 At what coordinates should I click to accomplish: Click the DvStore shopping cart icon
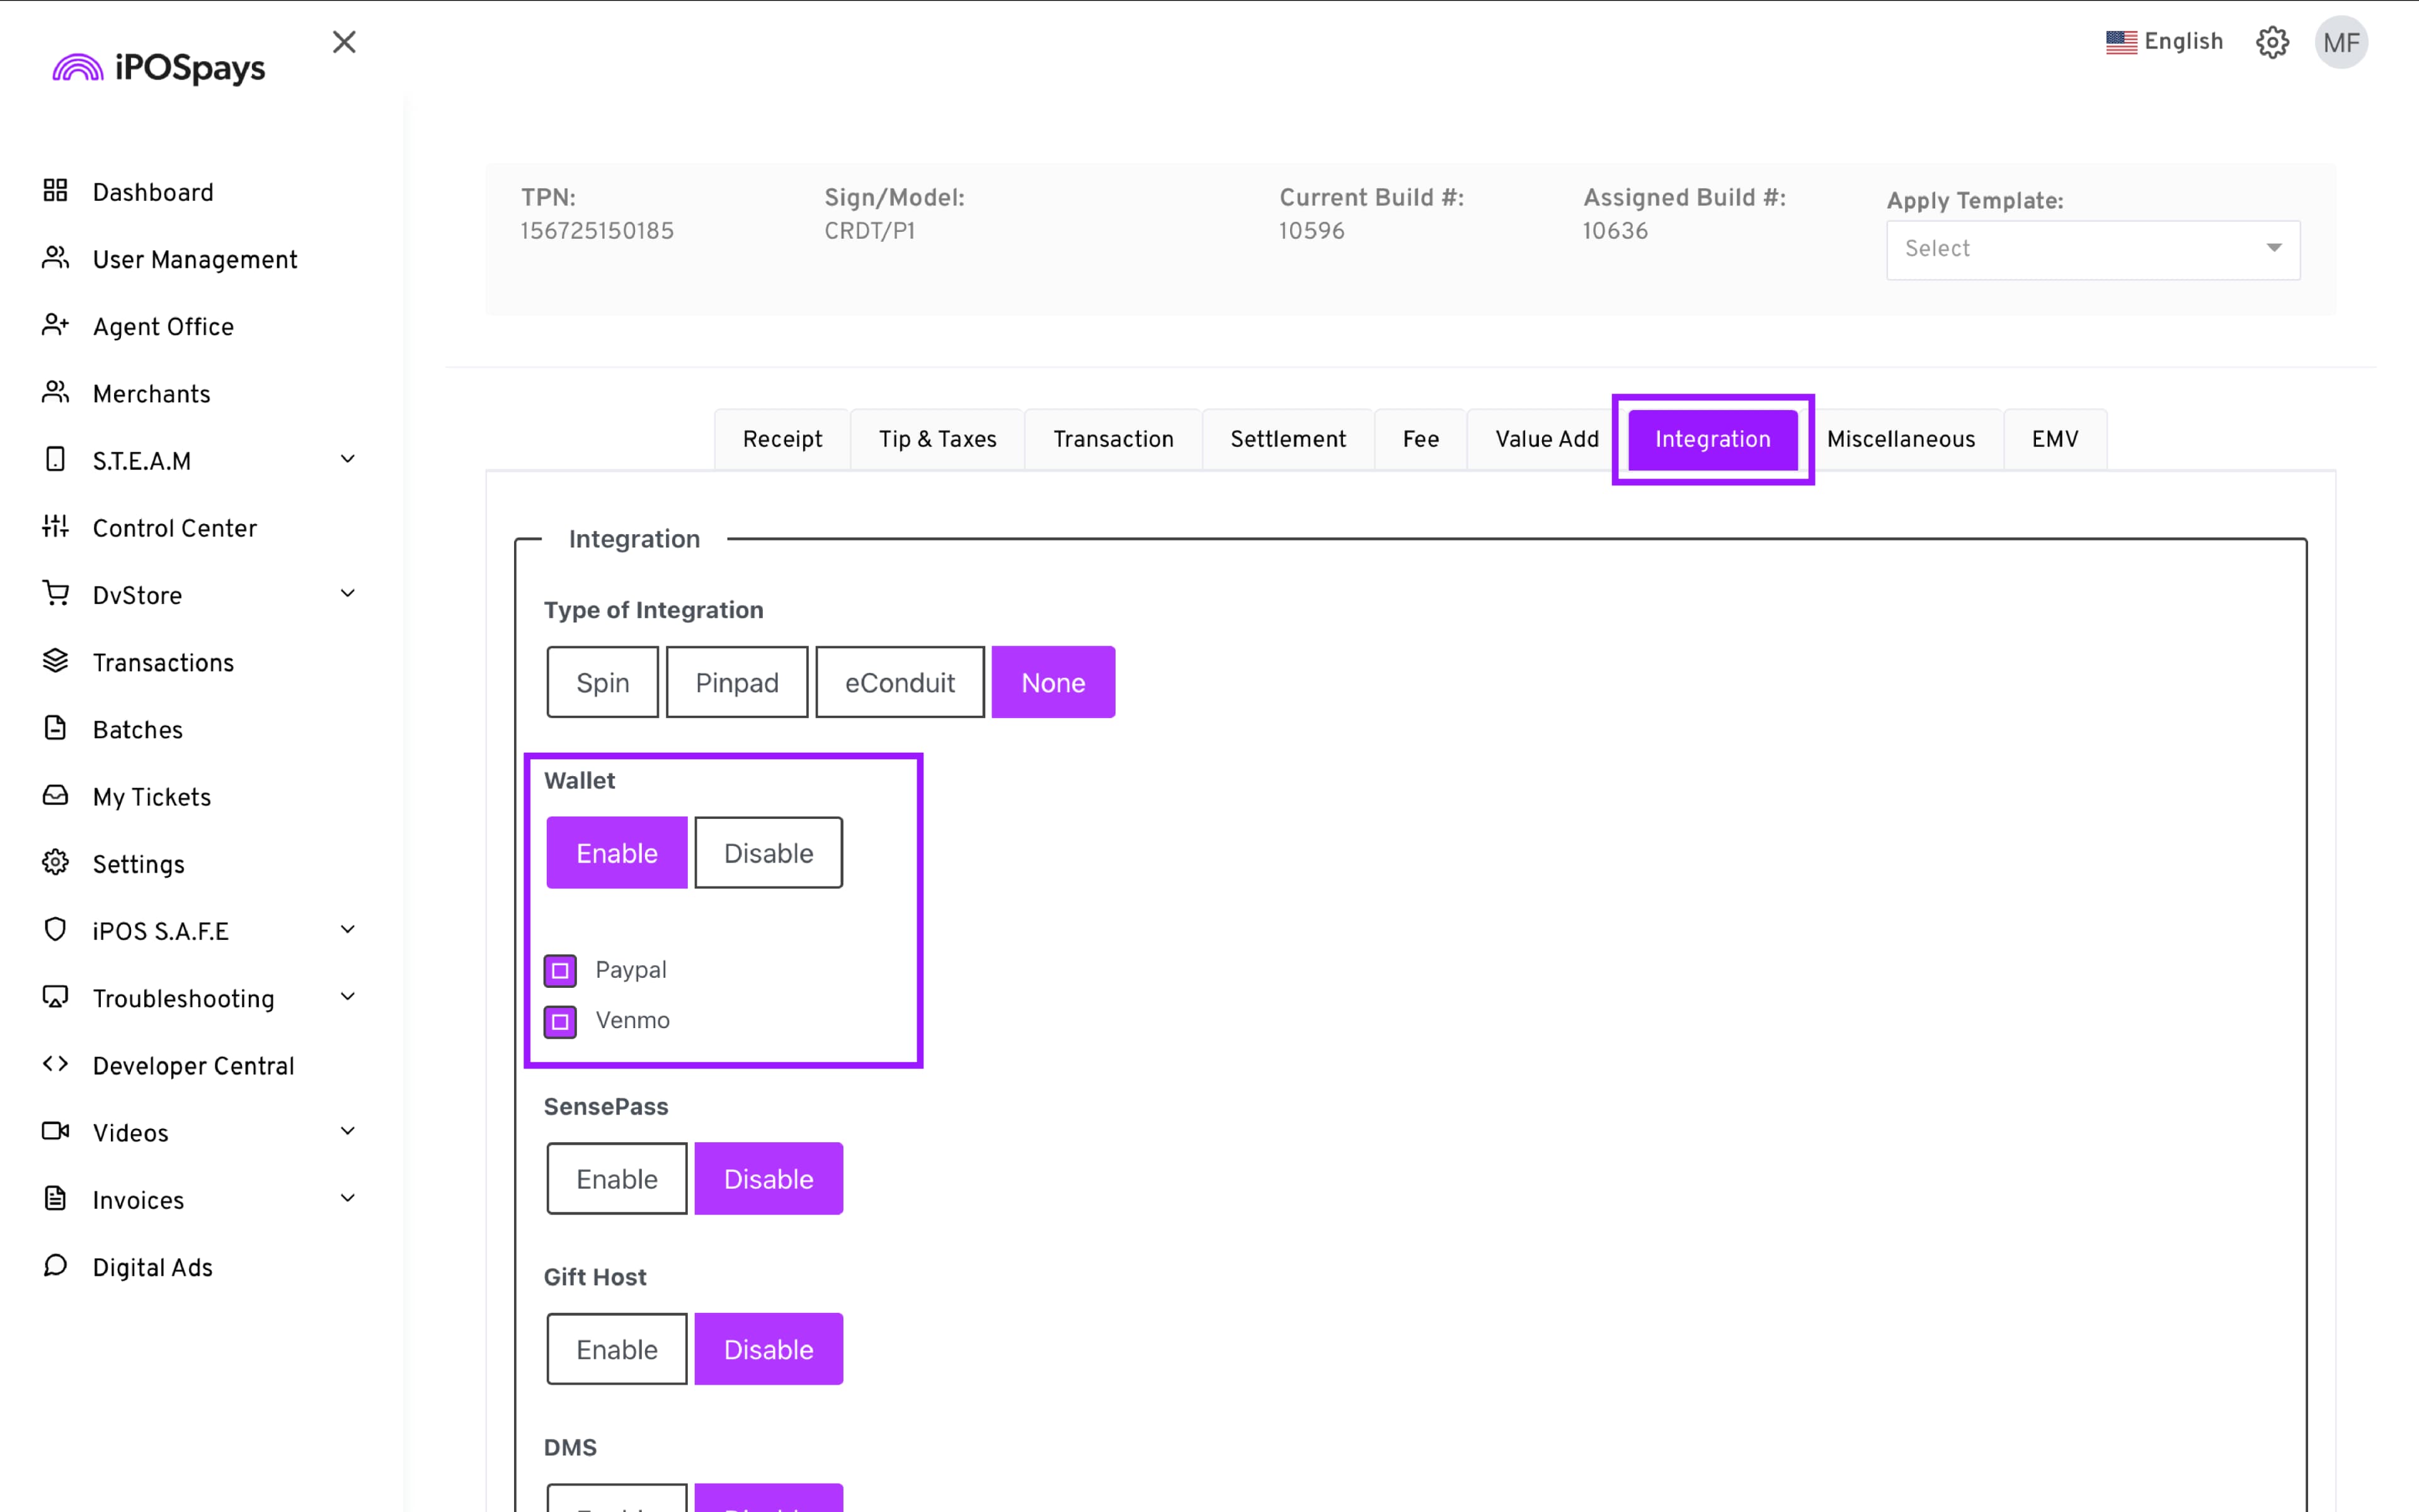click(x=55, y=593)
